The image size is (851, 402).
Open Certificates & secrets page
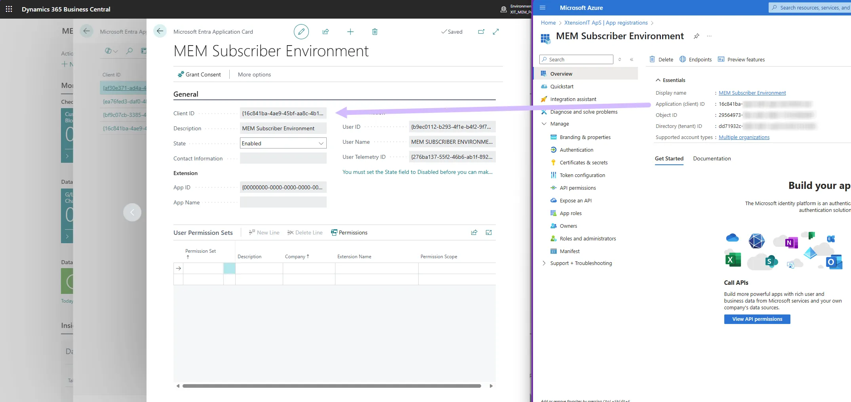coord(583,163)
